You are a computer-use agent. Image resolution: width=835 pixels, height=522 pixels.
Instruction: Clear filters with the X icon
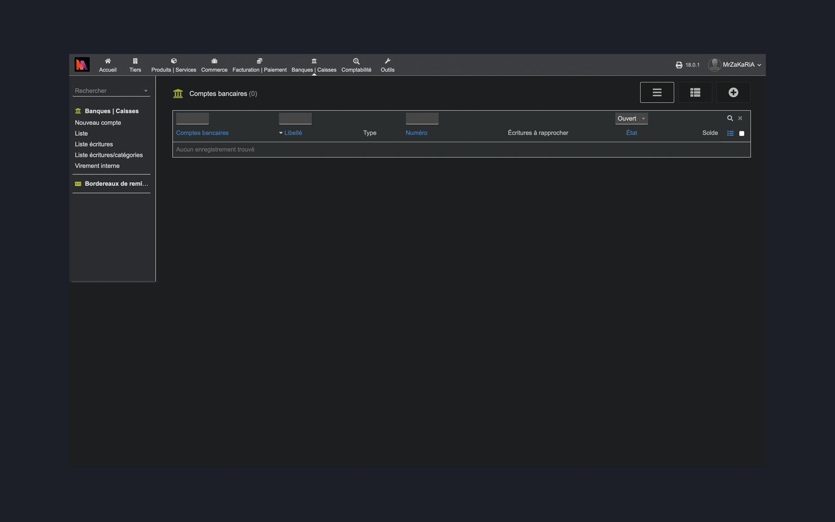(x=740, y=118)
